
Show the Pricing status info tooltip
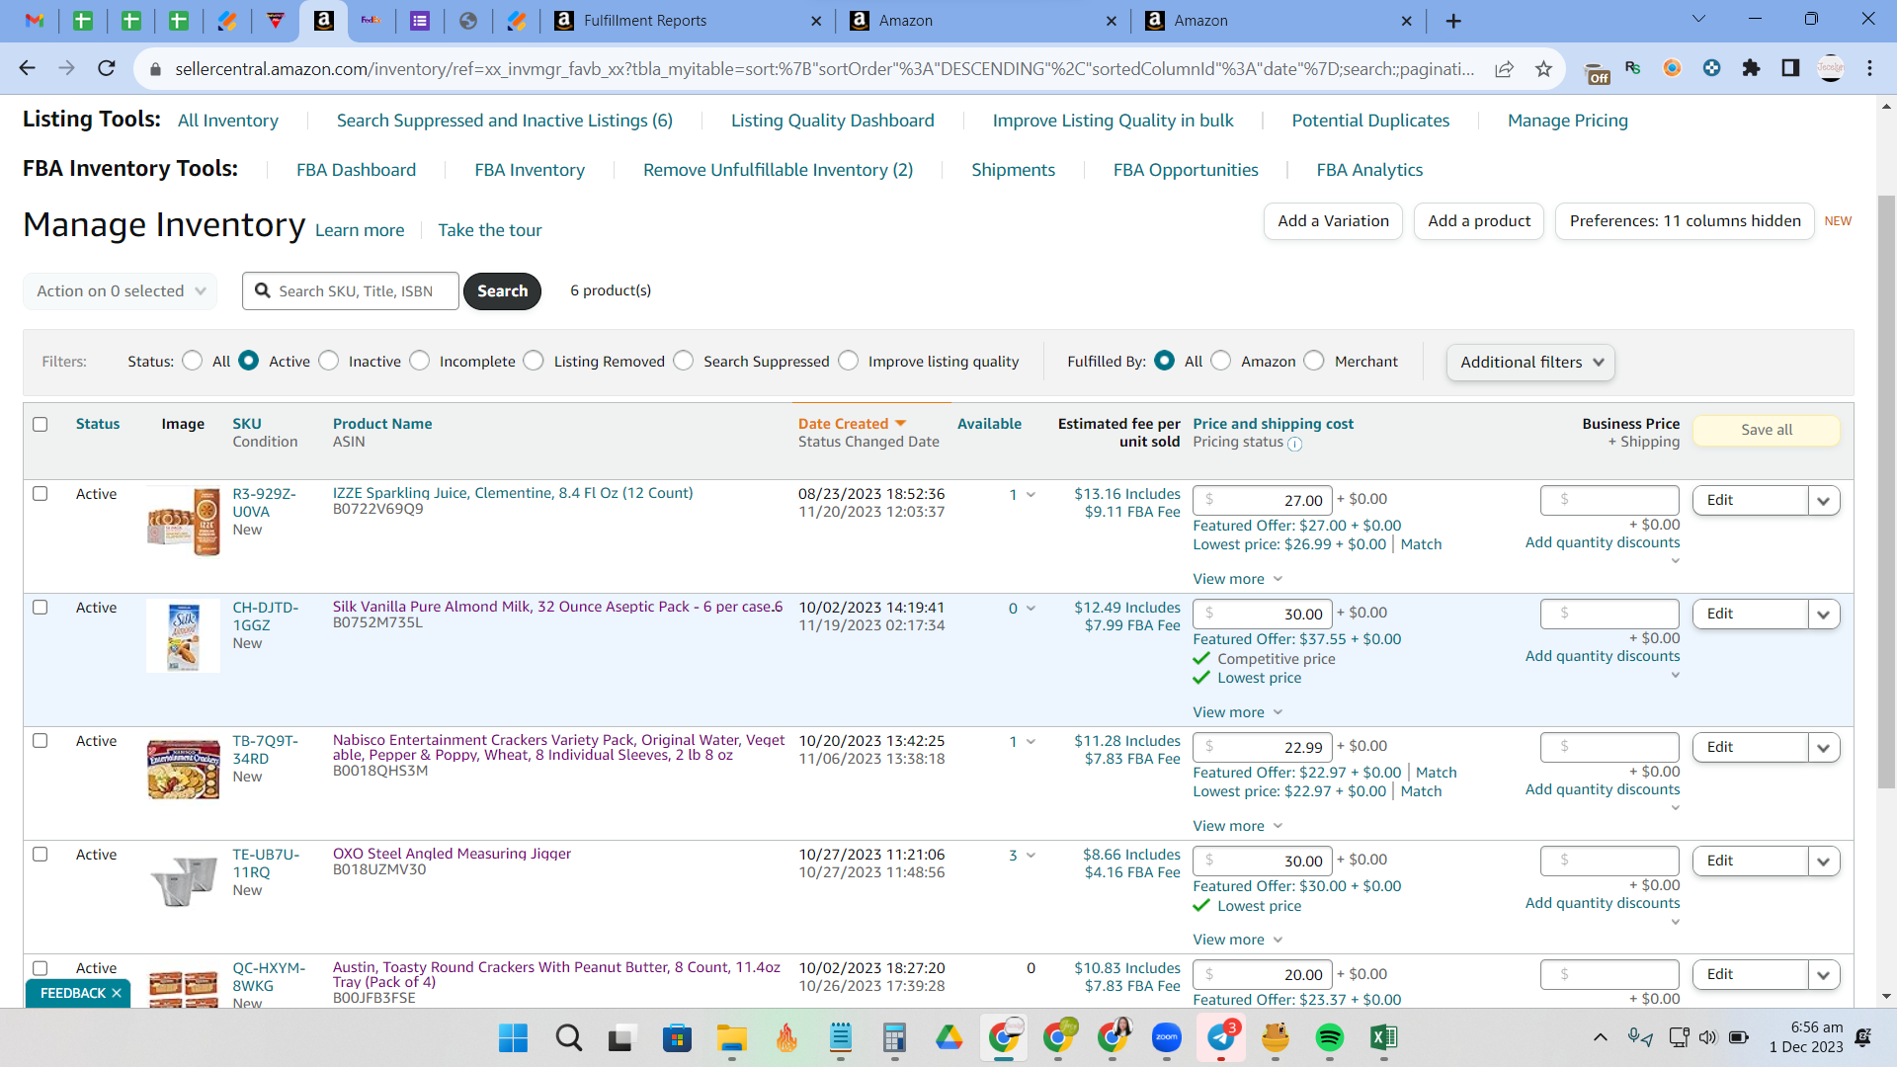point(1295,444)
